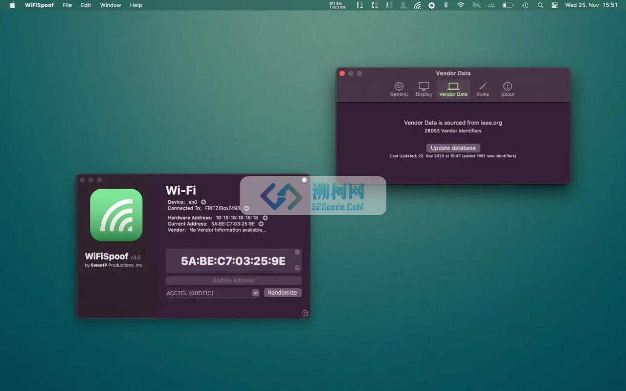Click the arrow next to Current Address
Viewport: 626px width, 391px height.
261,224
